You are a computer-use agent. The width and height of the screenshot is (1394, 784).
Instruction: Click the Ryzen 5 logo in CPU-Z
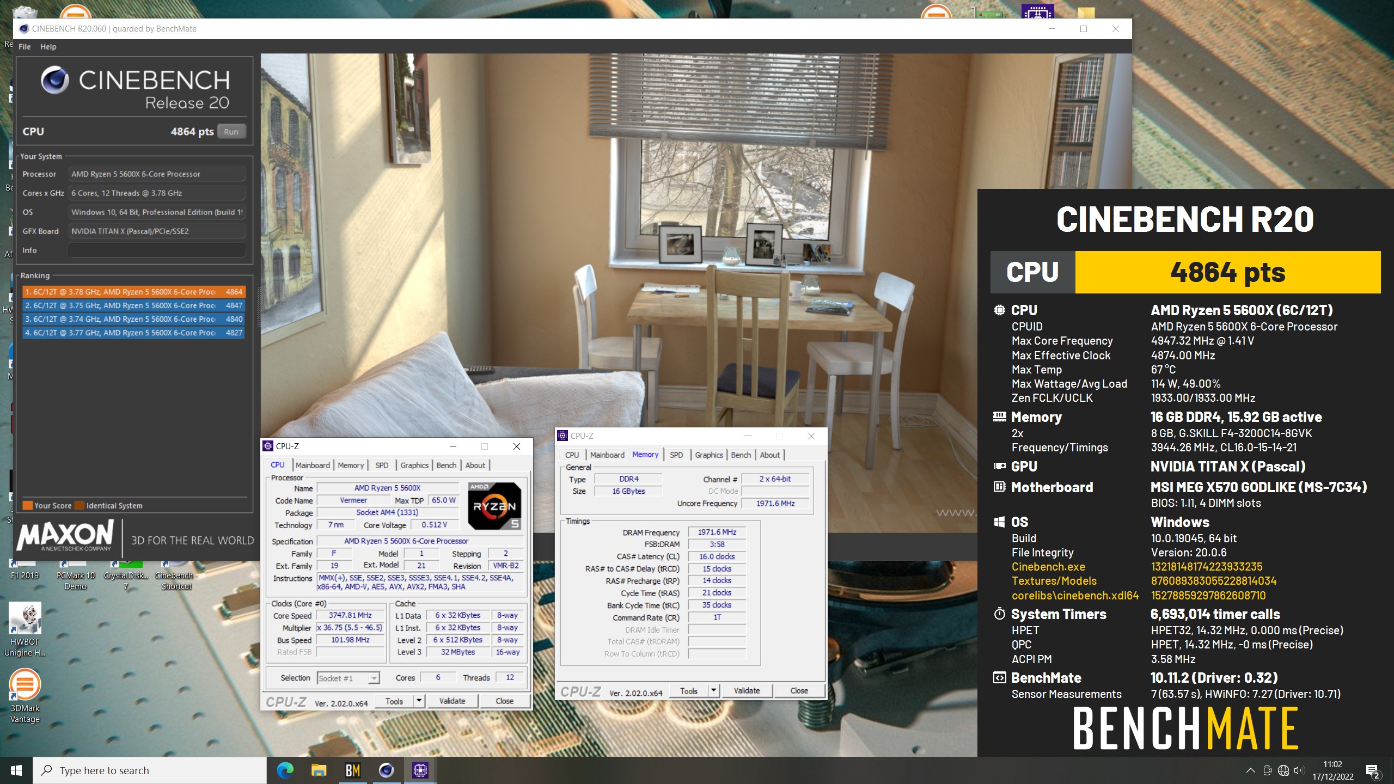(494, 506)
